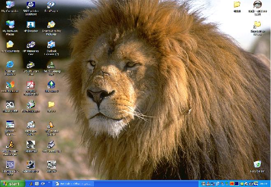Screen dimensions: 271x187
Task: Launch RealPlayer from the desktop
Action: 51,5
